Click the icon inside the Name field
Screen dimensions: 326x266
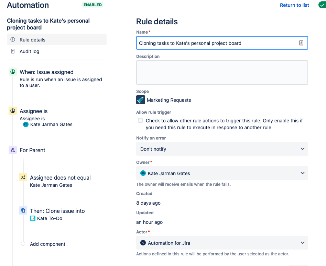tap(301, 43)
